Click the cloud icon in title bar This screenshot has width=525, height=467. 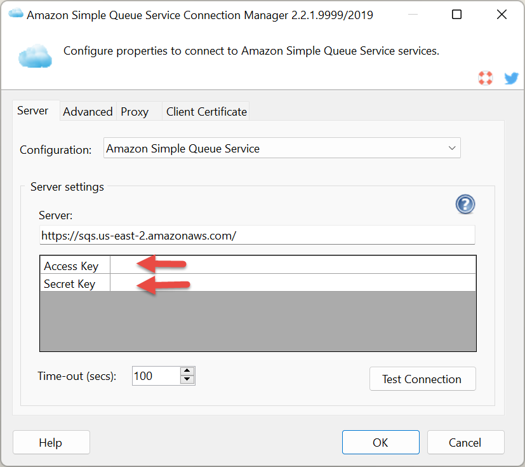click(x=16, y=14)
